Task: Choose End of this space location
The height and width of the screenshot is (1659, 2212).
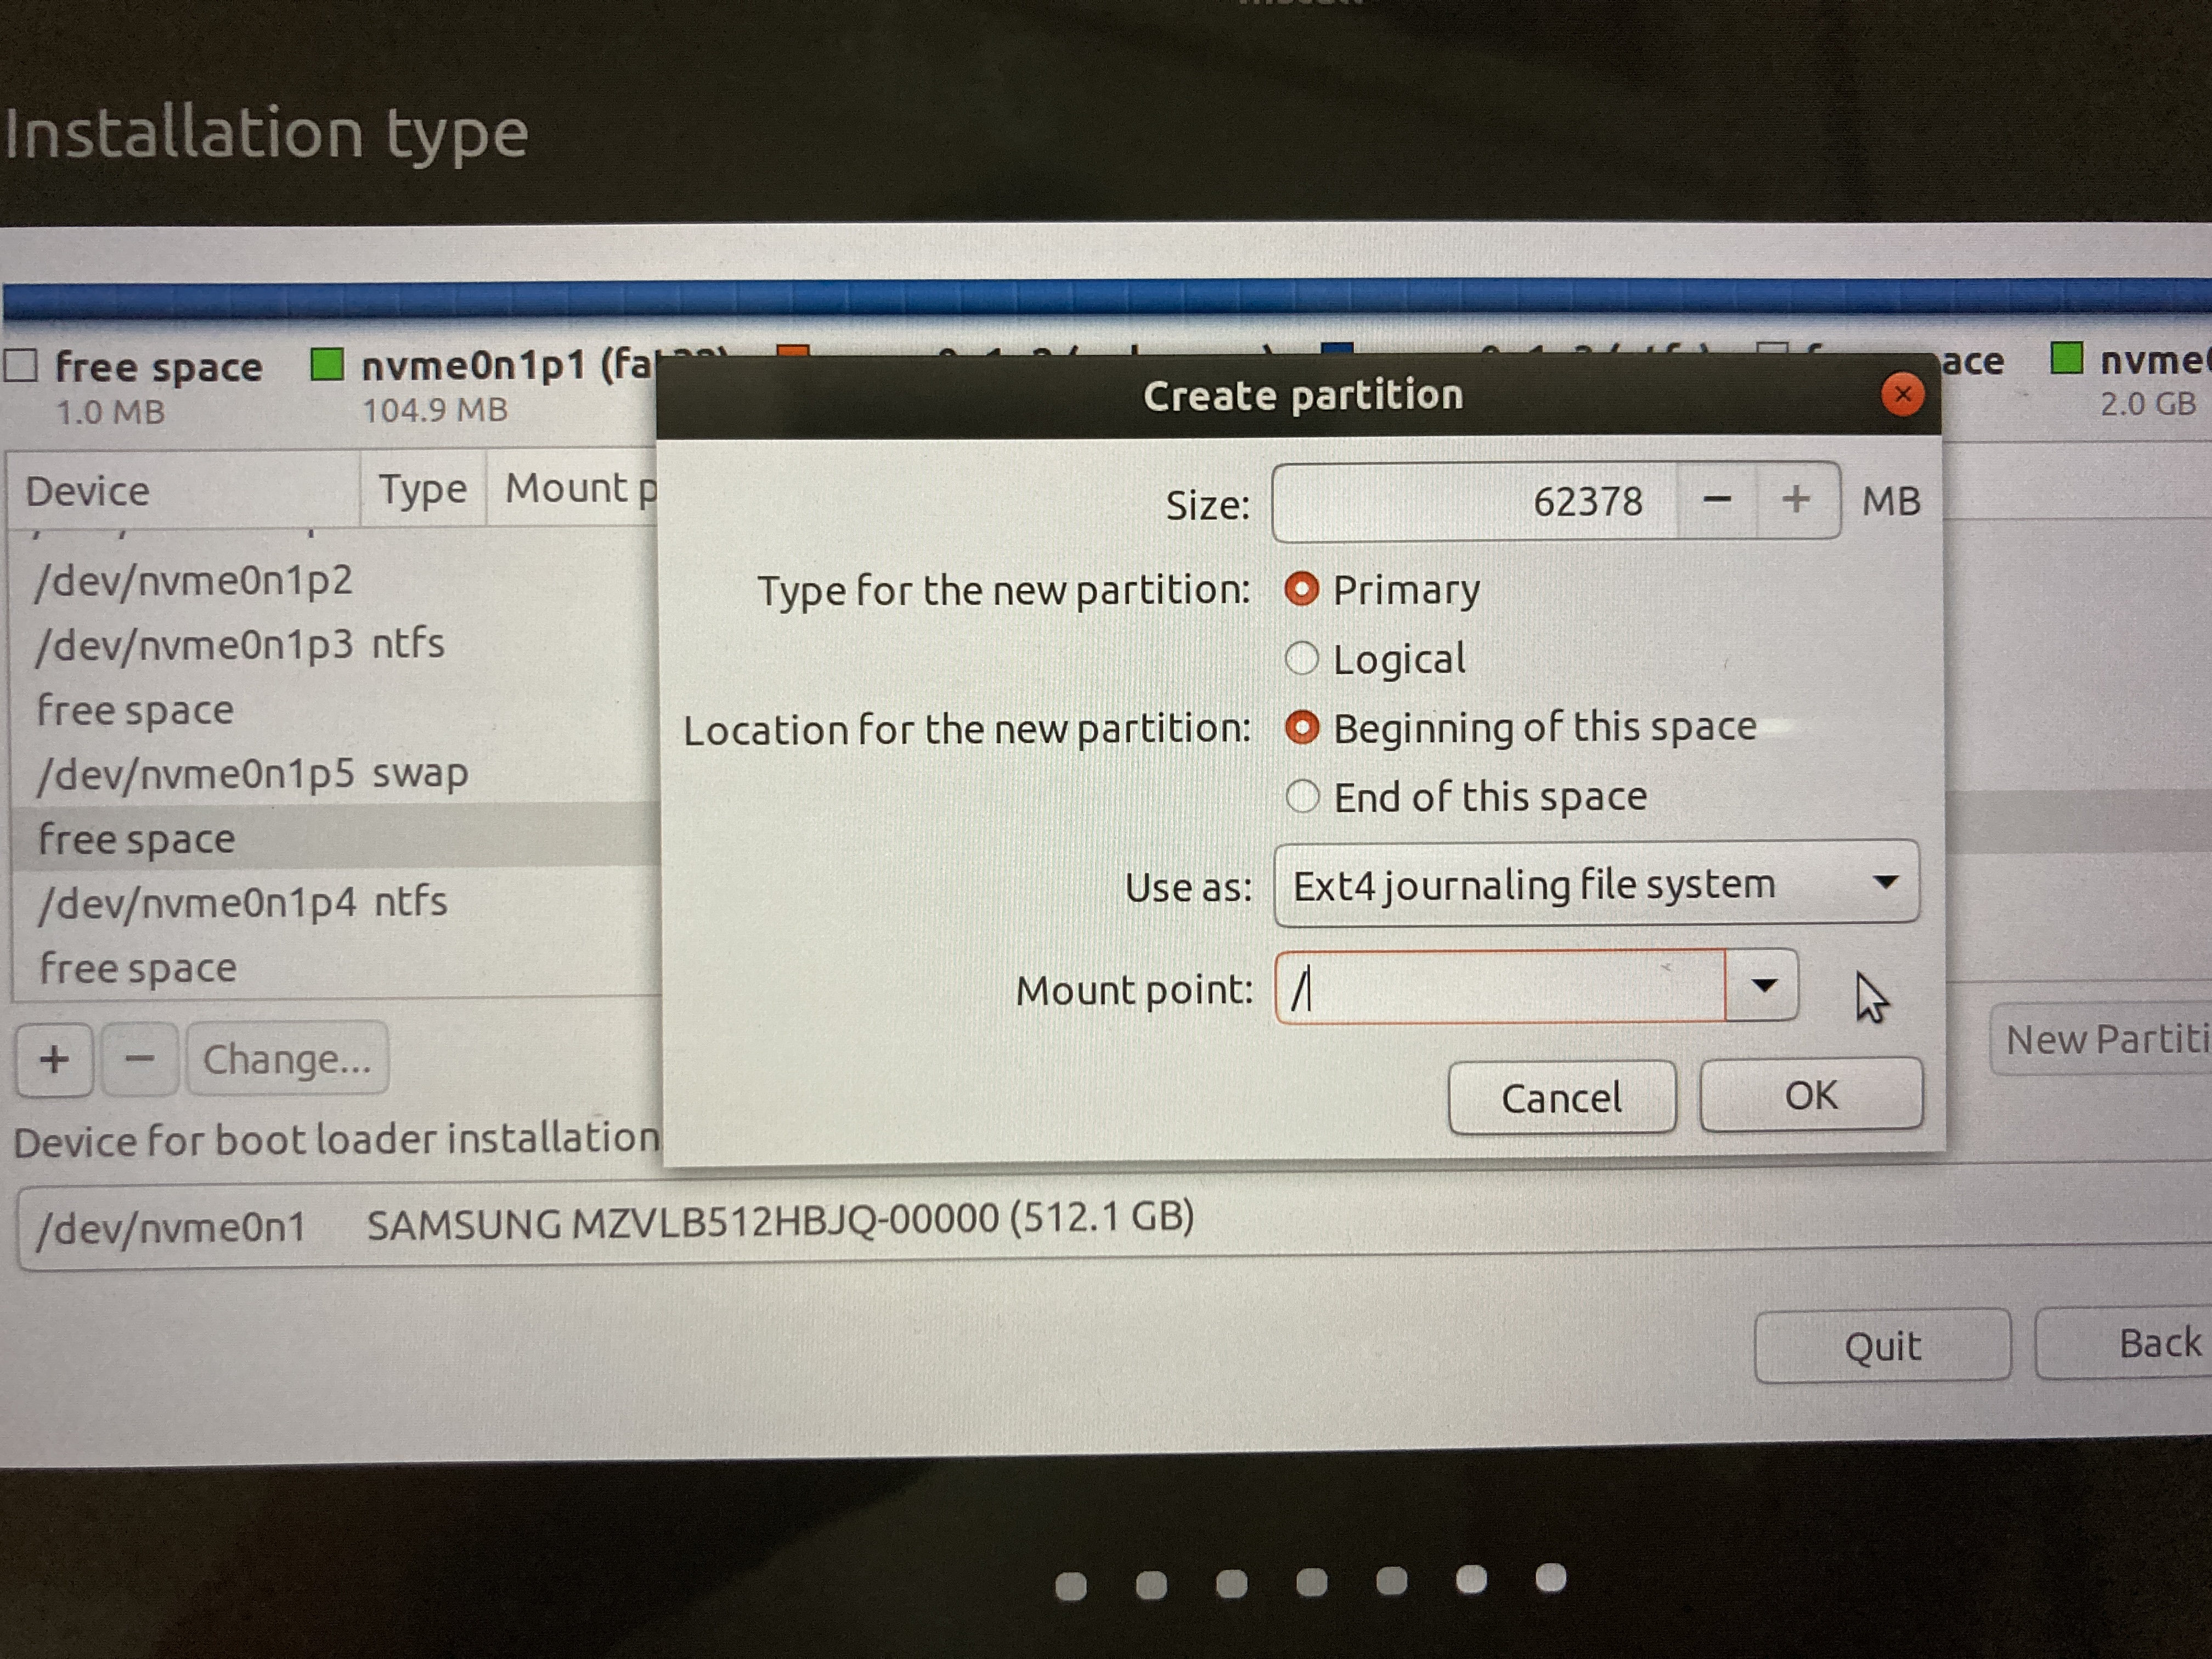Action: (1302, 796)
